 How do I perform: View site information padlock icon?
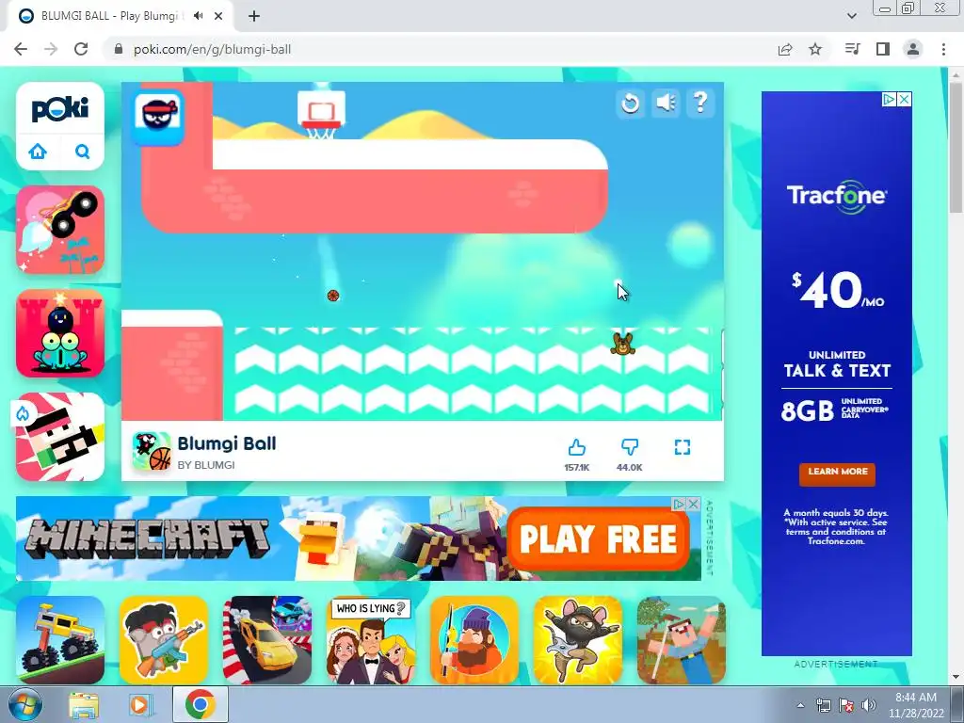(x=119, y=49)
